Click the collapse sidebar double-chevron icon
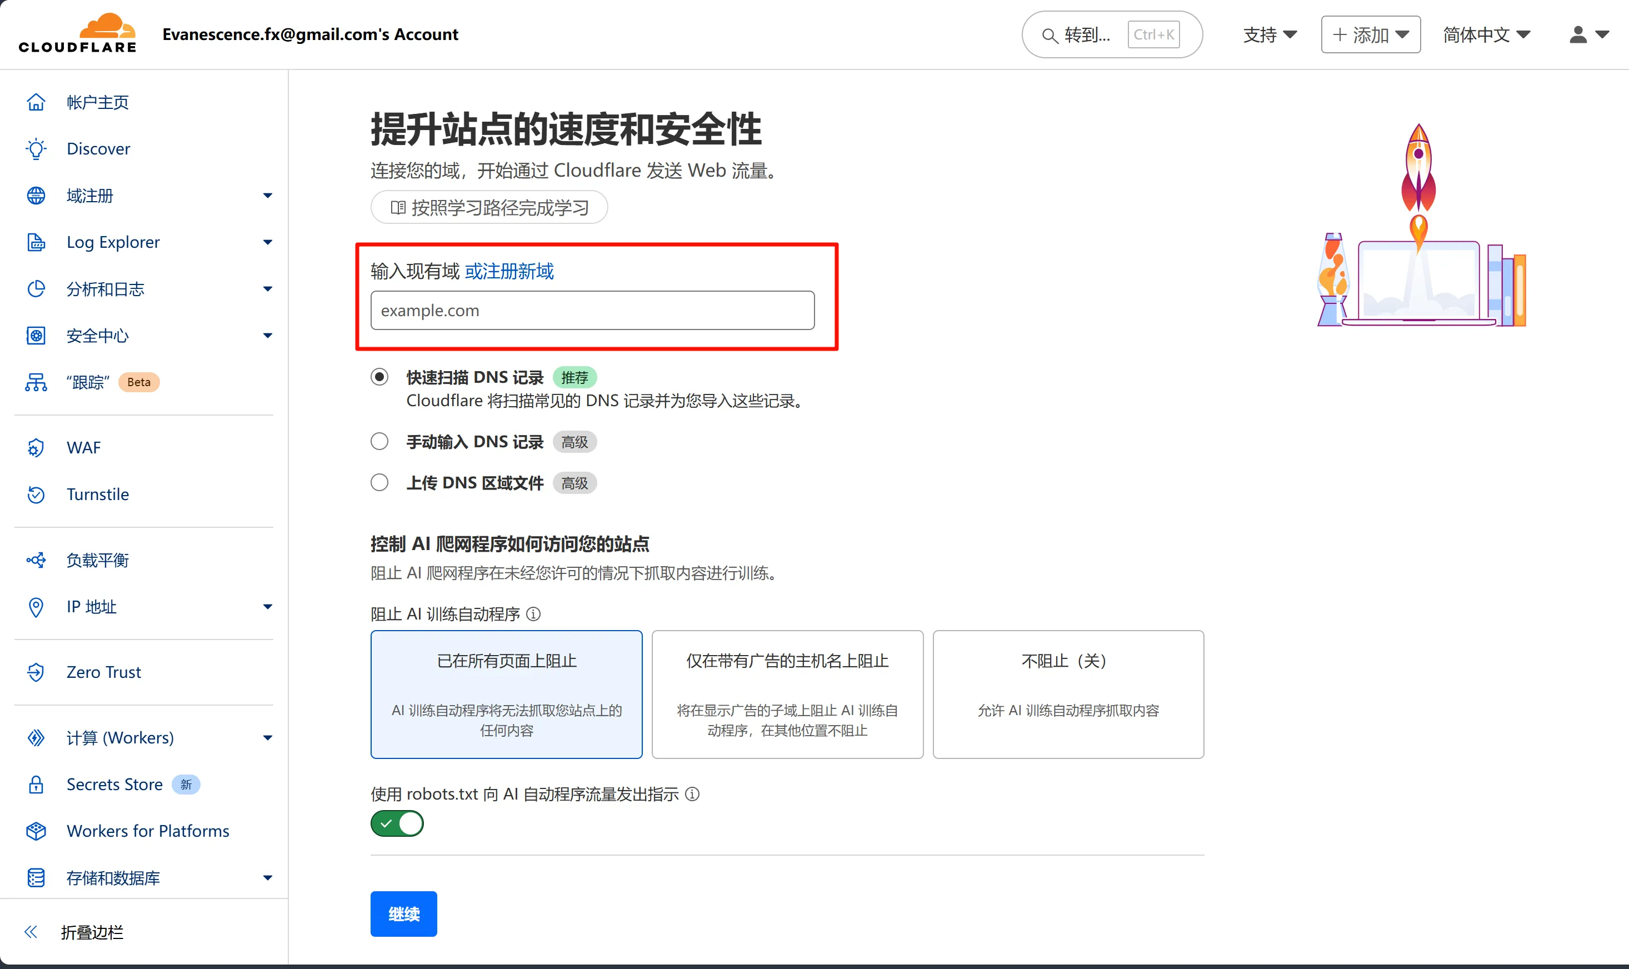The image size is (1629, 969). click(x=31, y=932)
